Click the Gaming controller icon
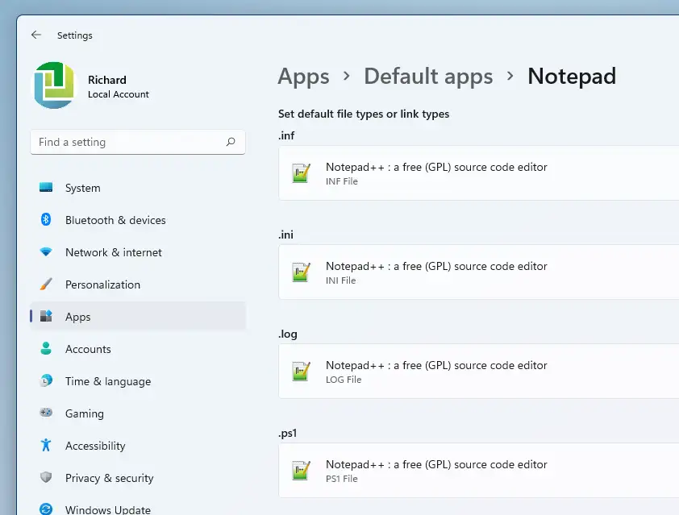The height and width of the screenshot is (515, 679). [47, 413]
